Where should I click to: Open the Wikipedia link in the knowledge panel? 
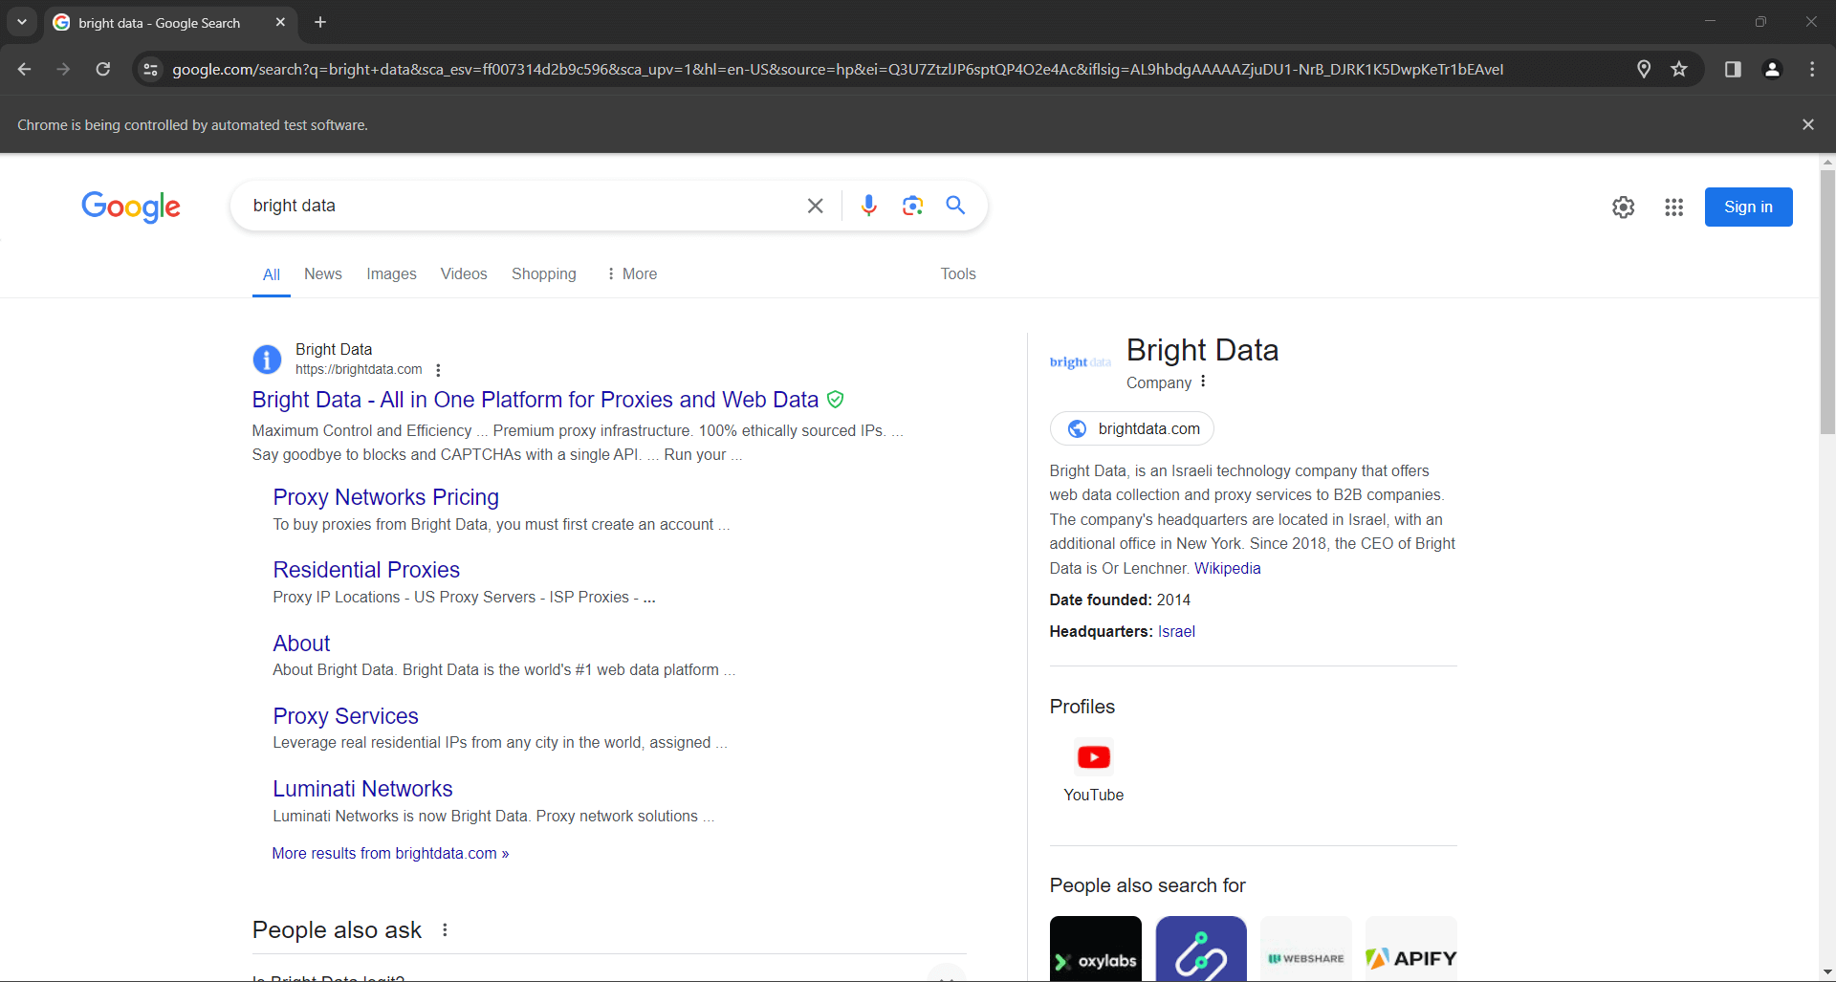(1228, 568)
